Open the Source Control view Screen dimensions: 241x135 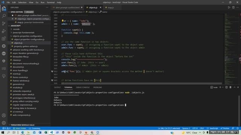(4, 23)
